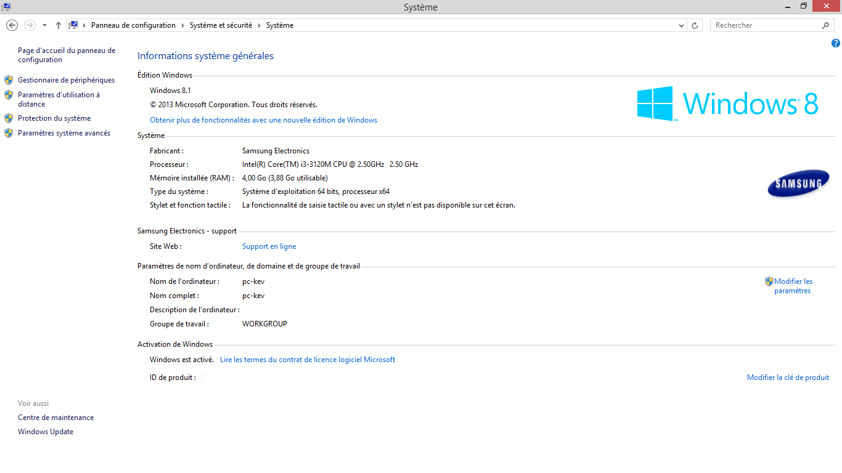Image resolution: width=842 pixels, height=473 pixels.
Task: Click Samsung Electronics Fabricant value
Action: point(276,151)
